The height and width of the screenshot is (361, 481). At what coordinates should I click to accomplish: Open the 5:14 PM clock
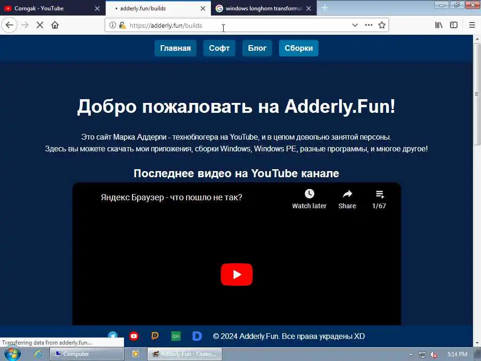tap(458, 354)
